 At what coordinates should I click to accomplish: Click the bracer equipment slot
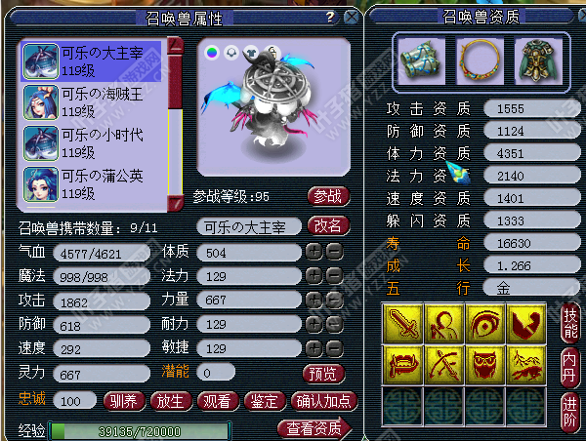[421, 61]
